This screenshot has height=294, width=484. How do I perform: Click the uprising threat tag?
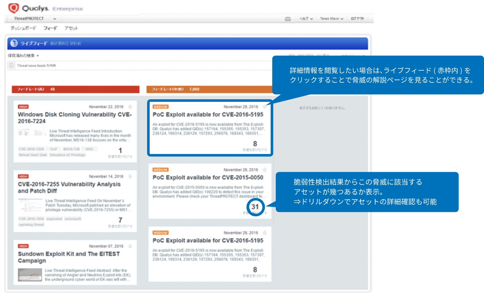(31, 225)
